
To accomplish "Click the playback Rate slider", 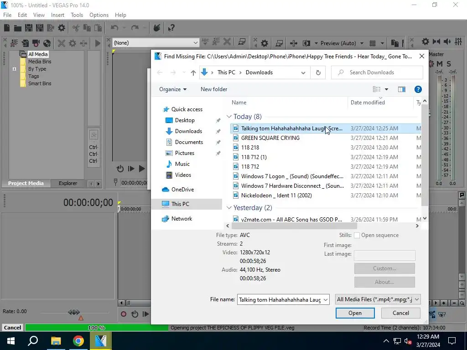I will pyautogui.click(x=74, y=312).
